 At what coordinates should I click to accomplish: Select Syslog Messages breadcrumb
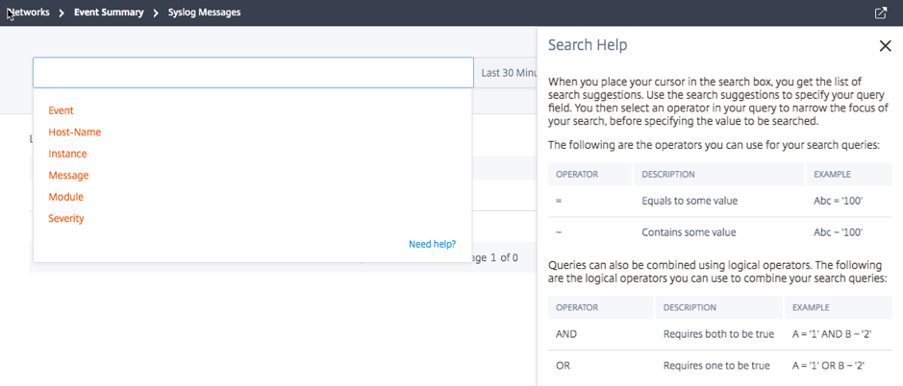coord(205,12)
